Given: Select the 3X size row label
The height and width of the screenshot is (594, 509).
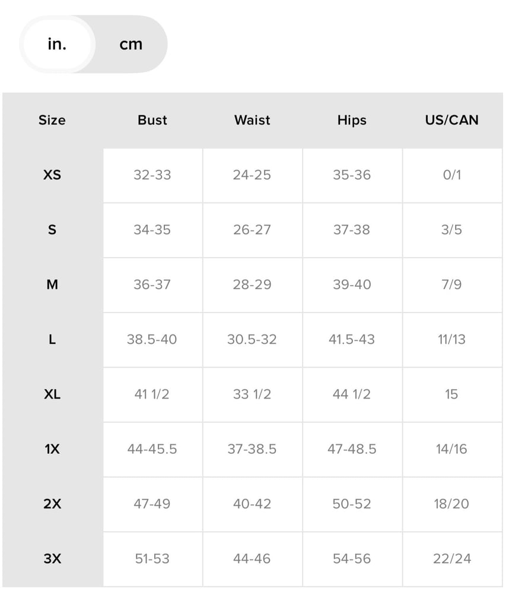Looking at the screenshot, I should (52, 559).
